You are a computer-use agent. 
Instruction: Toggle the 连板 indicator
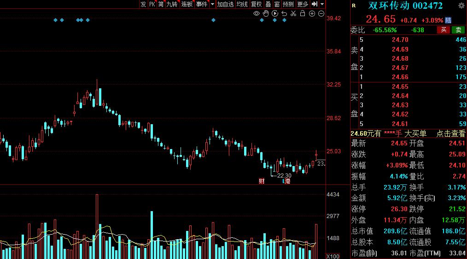(x=187, y=4)
